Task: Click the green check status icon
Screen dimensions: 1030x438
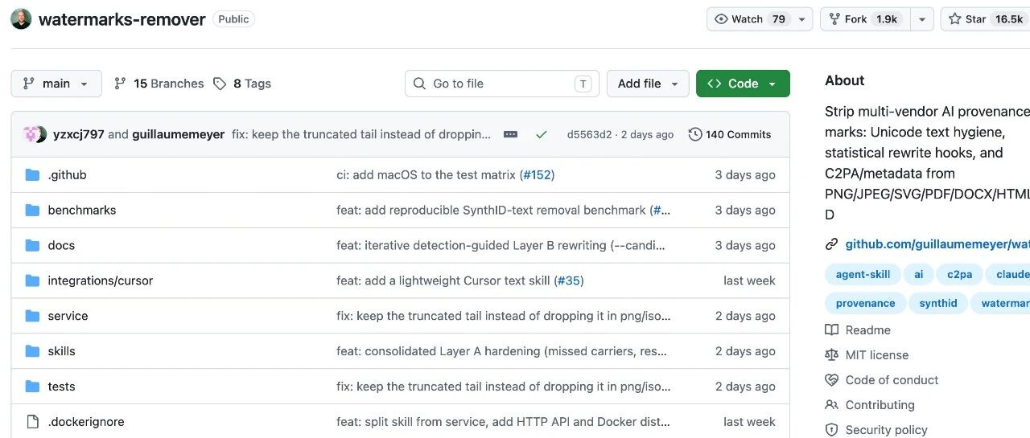Action: (542, 134)
